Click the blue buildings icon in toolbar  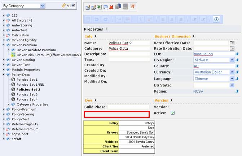pyautogui.click(x=118, y=6)
